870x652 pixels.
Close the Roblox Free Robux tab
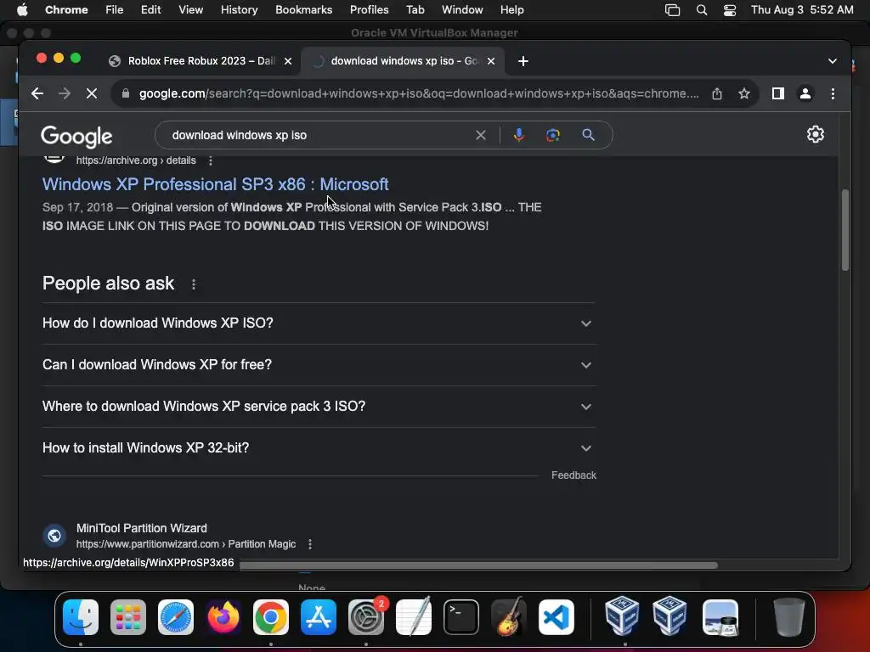(288, 61)
